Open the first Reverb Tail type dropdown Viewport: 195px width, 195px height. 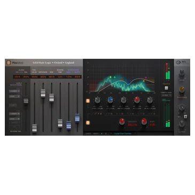[14, 113]
